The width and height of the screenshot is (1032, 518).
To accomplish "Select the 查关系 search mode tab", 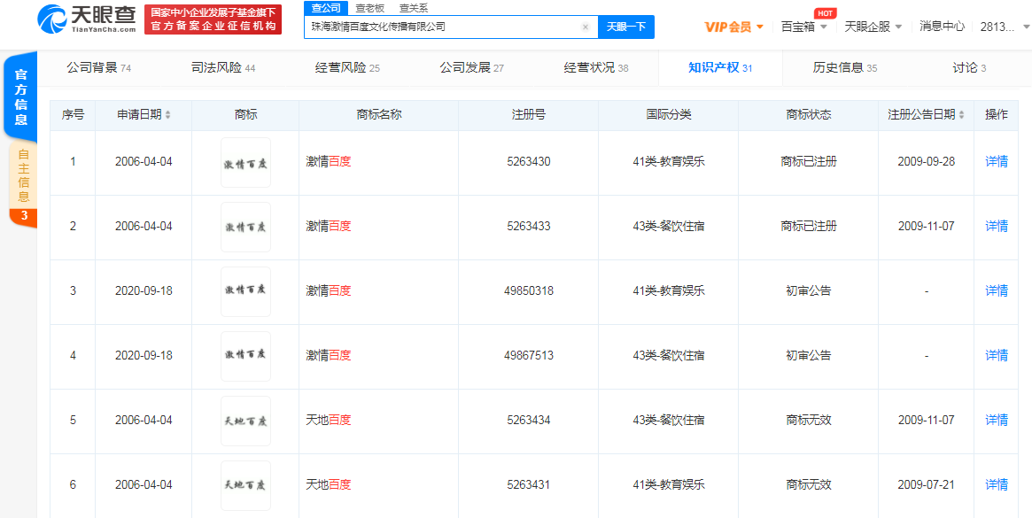I will [x=413, y=8].
